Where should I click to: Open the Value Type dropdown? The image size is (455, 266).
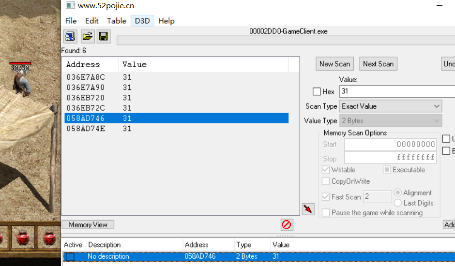391,121
